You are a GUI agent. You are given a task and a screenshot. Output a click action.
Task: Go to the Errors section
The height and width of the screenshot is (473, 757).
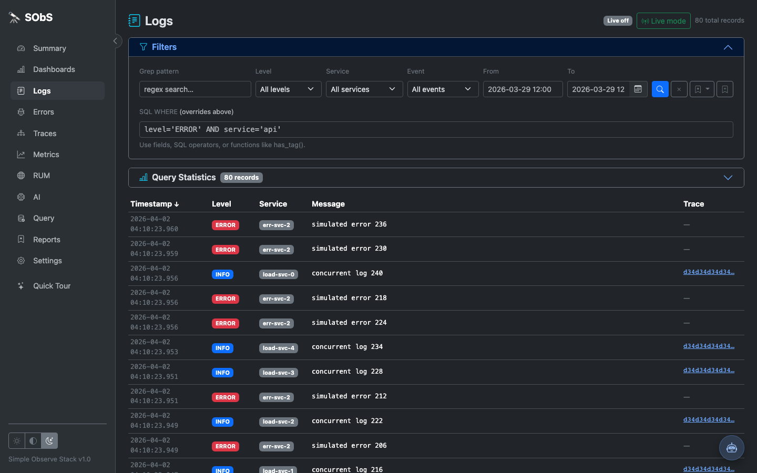tap(57, 112)
